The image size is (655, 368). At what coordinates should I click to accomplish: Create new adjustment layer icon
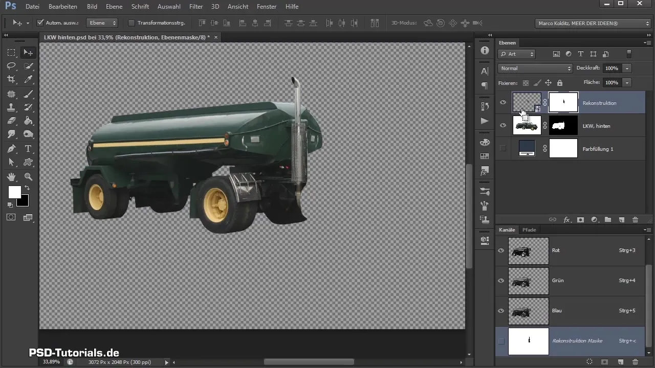click(594, 219)
